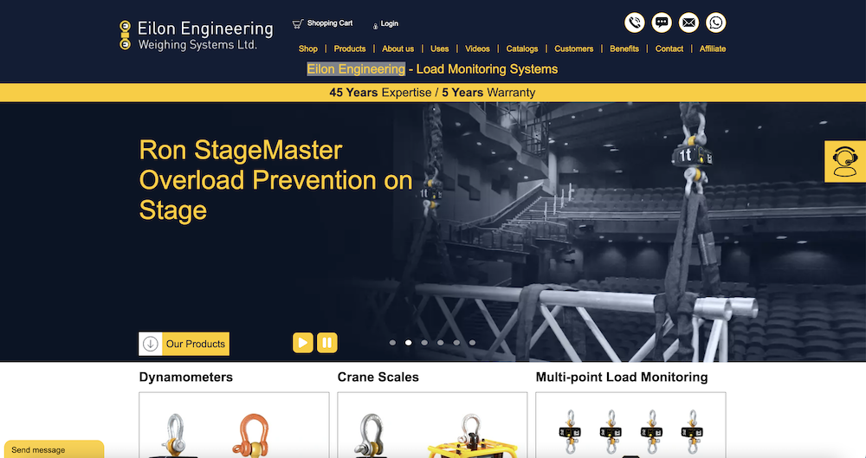Select the first slide indicator dot
The width and height of the screenshot is (866, 458).
(392, 343)
